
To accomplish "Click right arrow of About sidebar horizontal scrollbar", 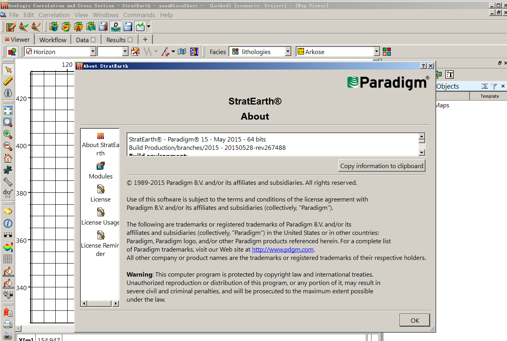I will pos(116,304).
